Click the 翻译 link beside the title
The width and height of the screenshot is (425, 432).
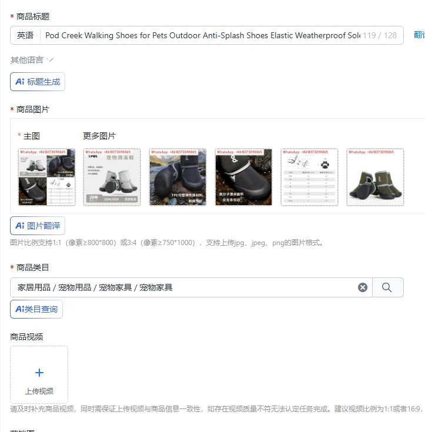click(x=419, y=35)
